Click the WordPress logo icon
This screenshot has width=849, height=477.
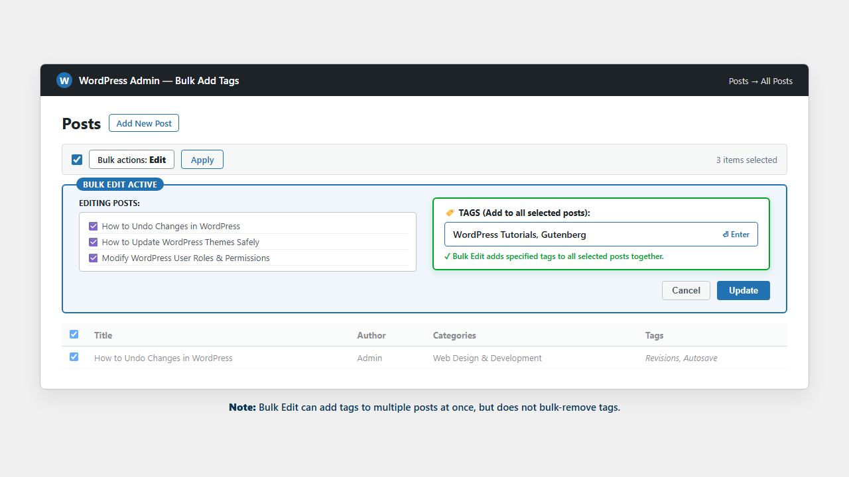[x=64, y=81]
